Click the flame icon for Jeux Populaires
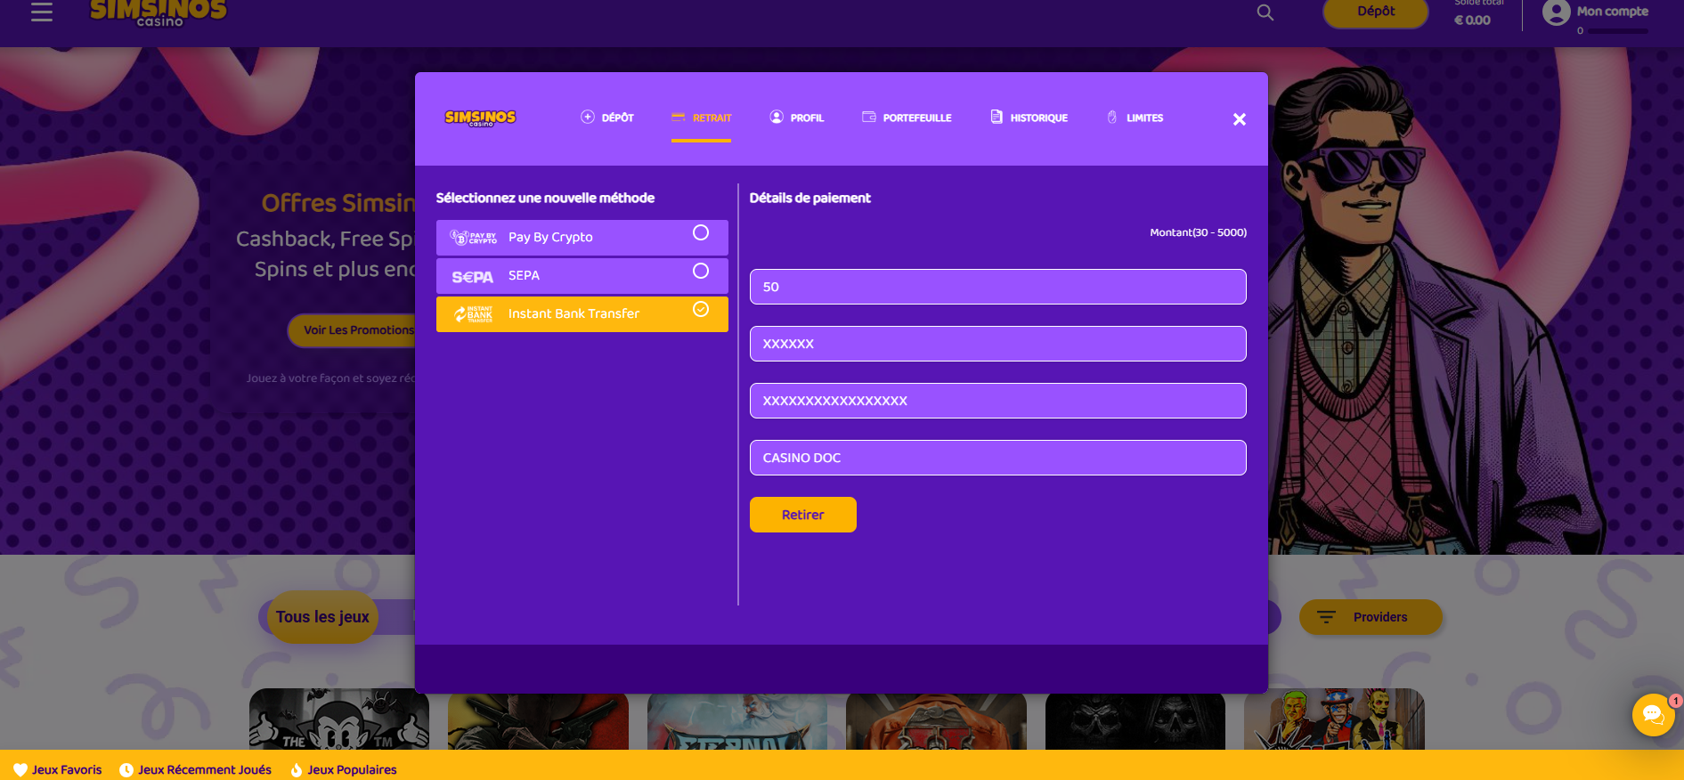The height and width of the screenshot is (780, 1684). click(297, 770)
